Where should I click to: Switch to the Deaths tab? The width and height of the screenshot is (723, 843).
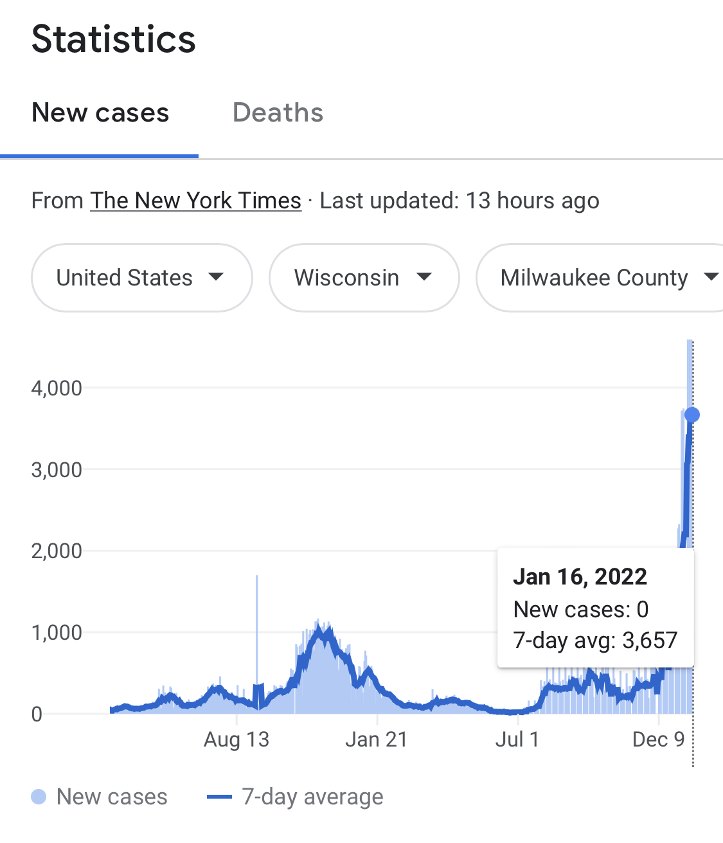click(x=278, y=113)
